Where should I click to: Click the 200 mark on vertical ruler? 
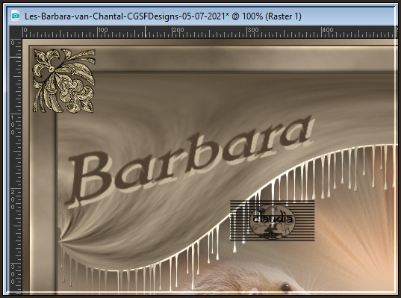(x=13, y=199)
